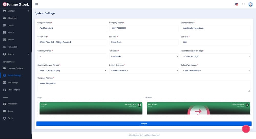
Task: Click footer text Pixel Prime Soft
Action: coord(144,135)
